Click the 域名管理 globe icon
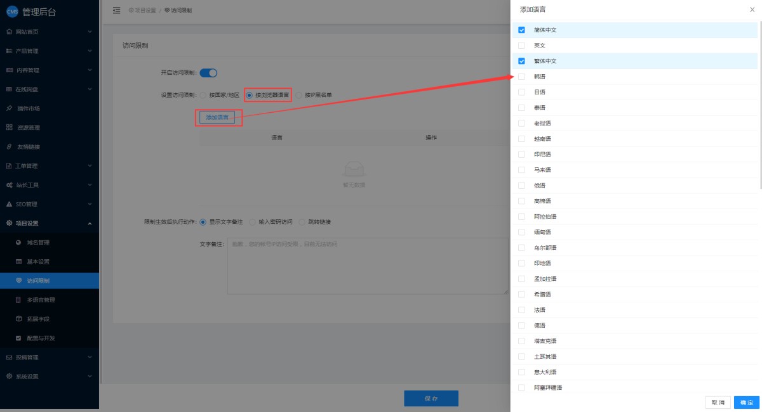Image resolution: width=762 pixels, height=412 pixels. 18,243
